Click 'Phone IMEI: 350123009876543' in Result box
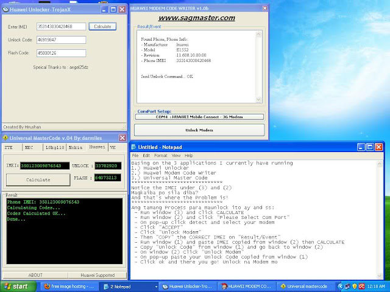 (43, 202)
